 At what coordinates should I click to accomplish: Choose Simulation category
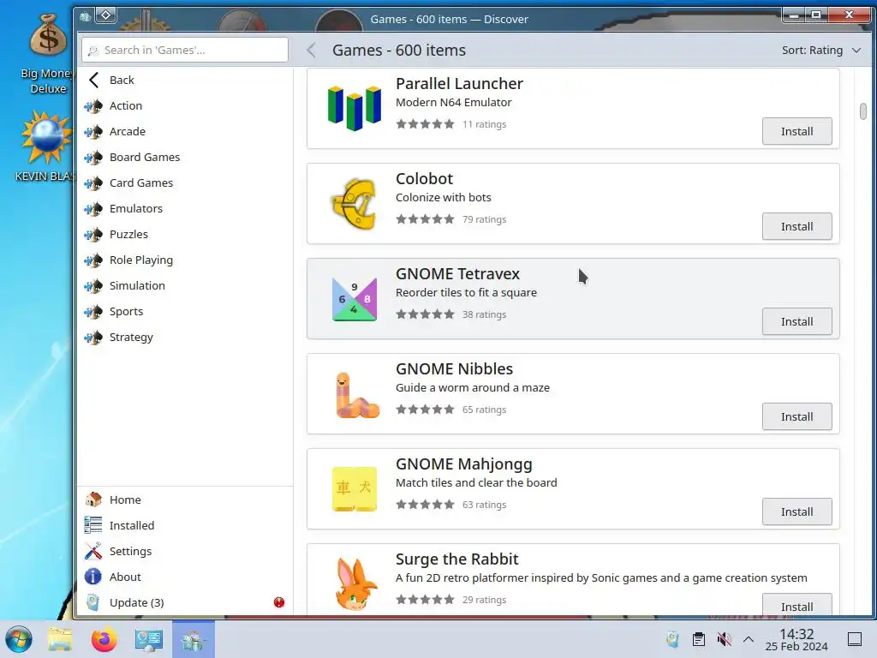pyautogui.click(x=185, y=286)
